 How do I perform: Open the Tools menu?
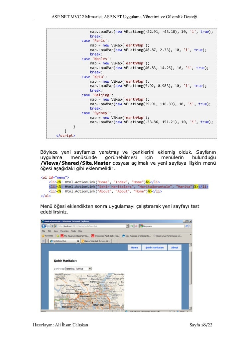[x=73, y=231]
